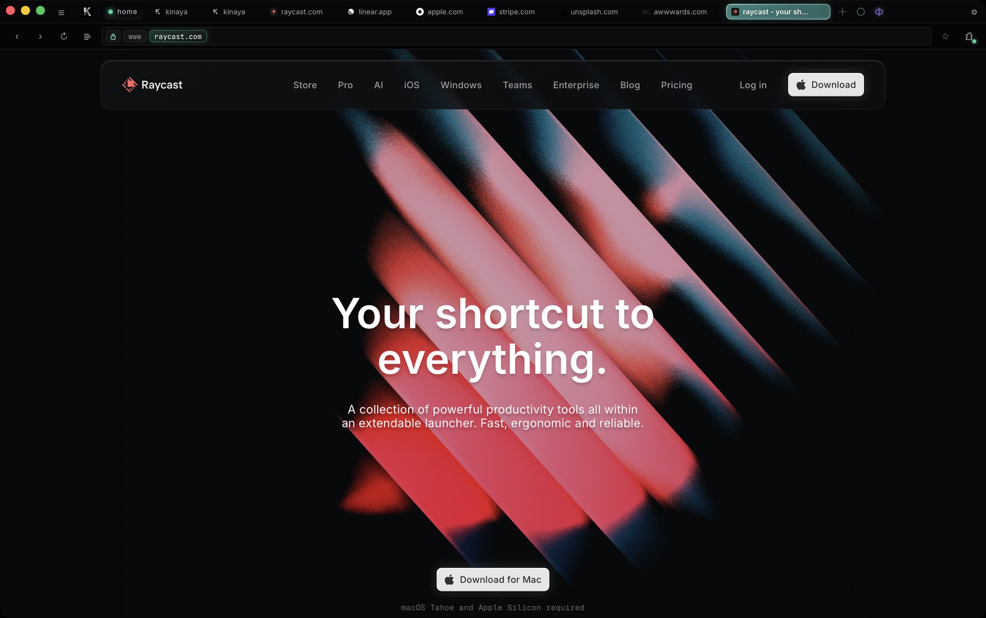Screen dimensions: 986x618
Task: Go to the AI page link
Action: pyautogui.click(x=378, y=85)
